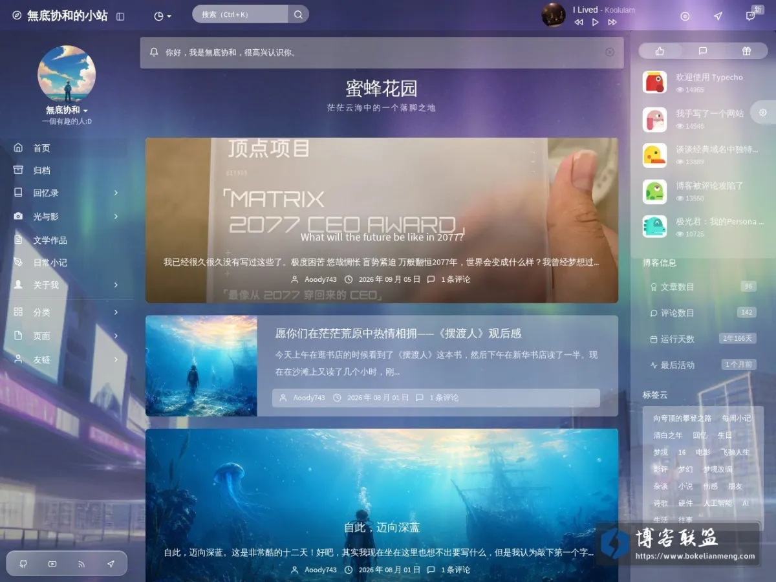The height and width of the screenshot is (582, 776).
Task: Click the circular target icon in the top bar
Action: pos(685,16)
